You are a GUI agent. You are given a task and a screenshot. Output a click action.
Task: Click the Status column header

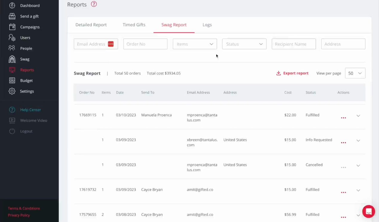[311, 92]
